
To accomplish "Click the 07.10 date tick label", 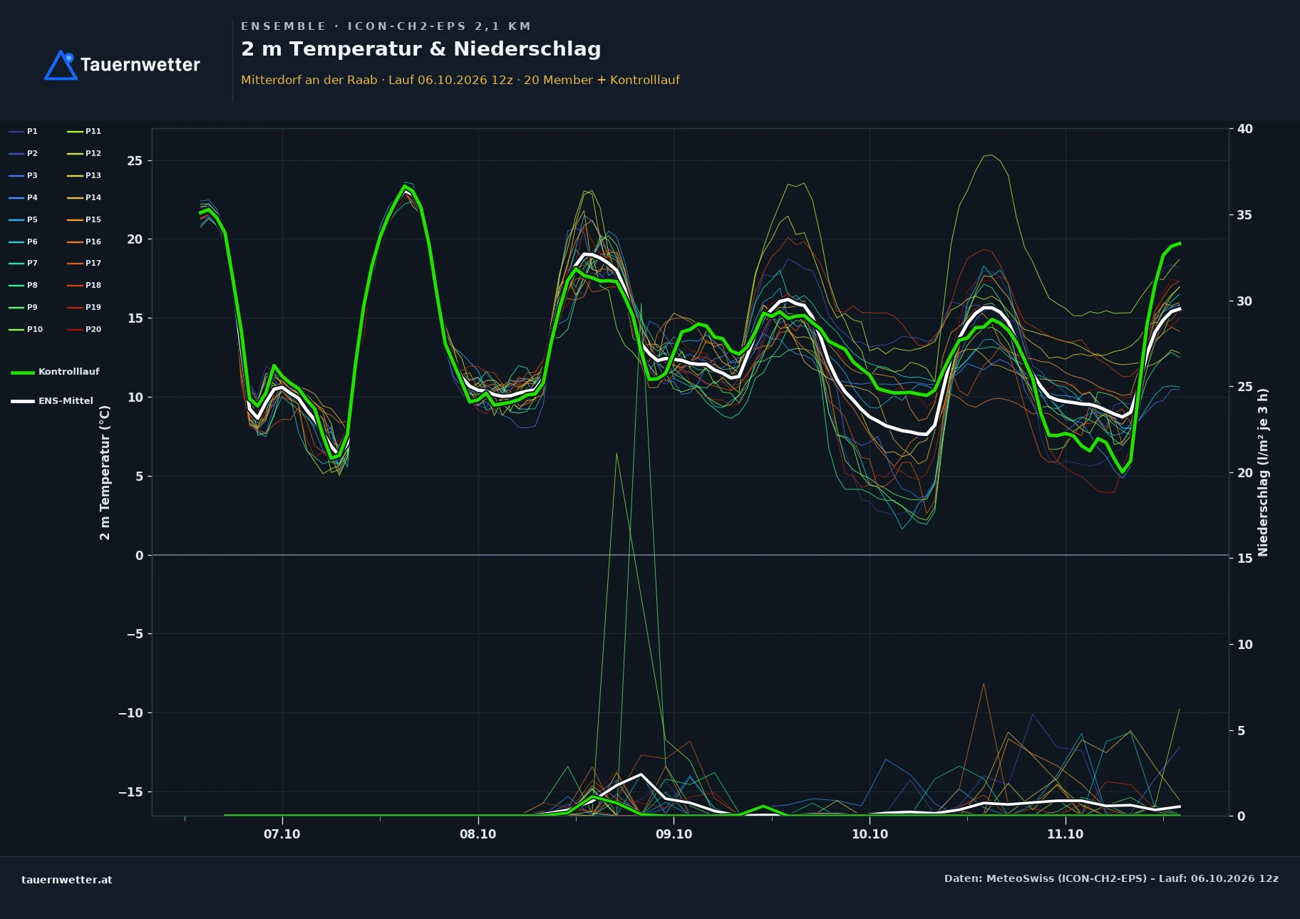I will pos(282,834).
